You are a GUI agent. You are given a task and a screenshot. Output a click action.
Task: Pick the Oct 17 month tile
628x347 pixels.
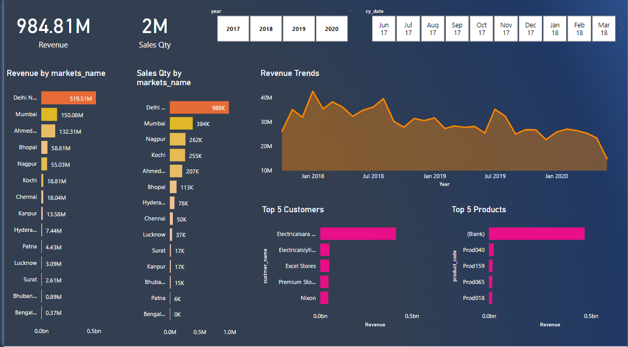coord(481,29)
